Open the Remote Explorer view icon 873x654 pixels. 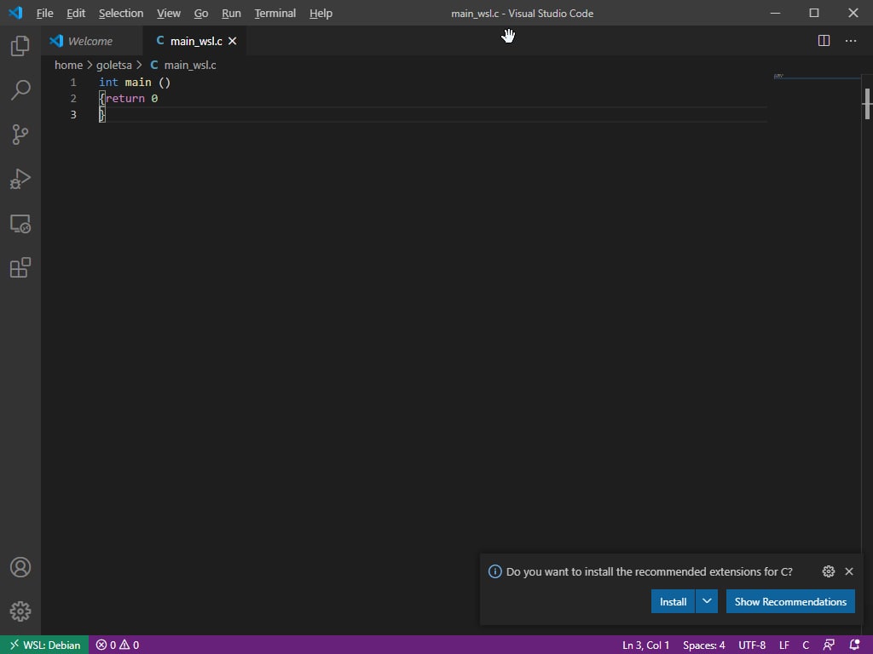[20, 224]
